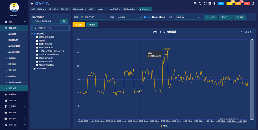Expand the 新增分立柜总表 tree node
Screen dimensions: 258x130
coord(34,44)
